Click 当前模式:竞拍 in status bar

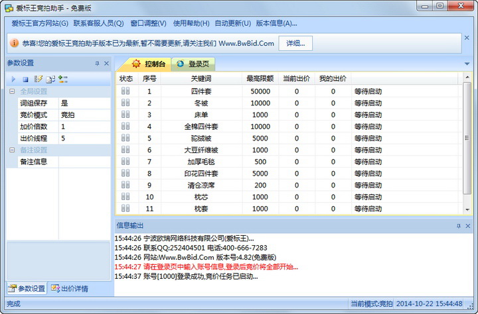pyautogui.click(x=371, y=303)
